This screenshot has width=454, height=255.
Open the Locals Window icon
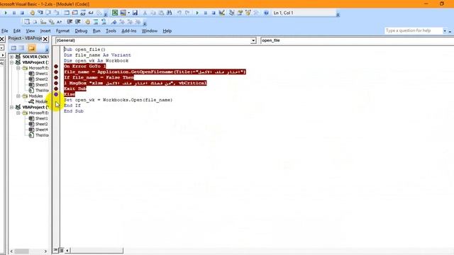tap(67, 13)
